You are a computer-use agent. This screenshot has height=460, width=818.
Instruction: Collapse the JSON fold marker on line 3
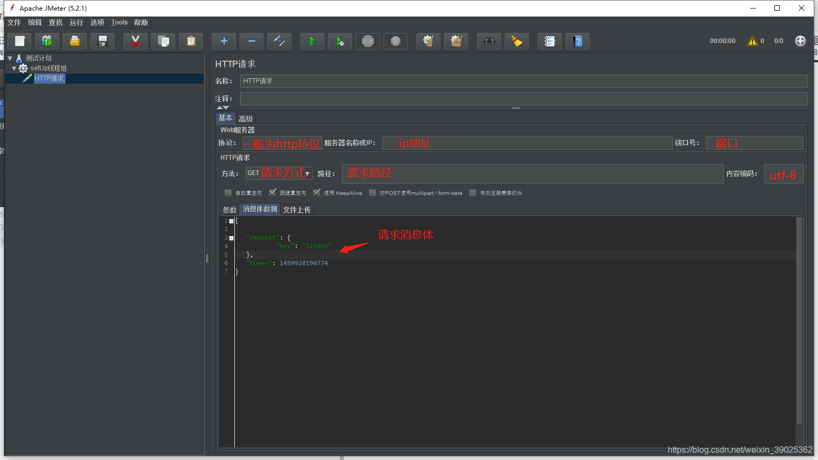[x=231, y=238]
